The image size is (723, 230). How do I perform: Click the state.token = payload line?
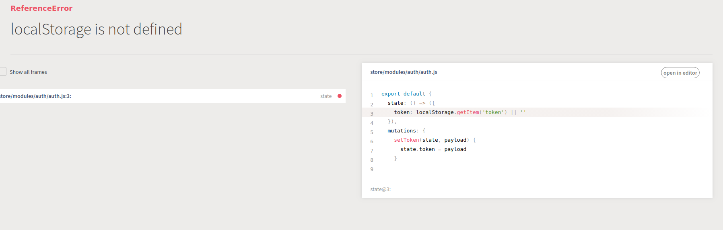(x=433, y=149)
